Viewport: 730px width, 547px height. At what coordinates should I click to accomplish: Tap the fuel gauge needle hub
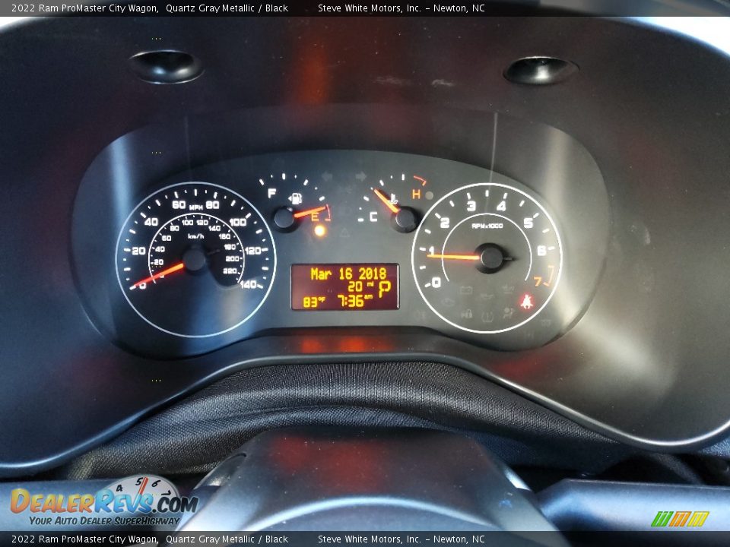click(x=285, y=219)
